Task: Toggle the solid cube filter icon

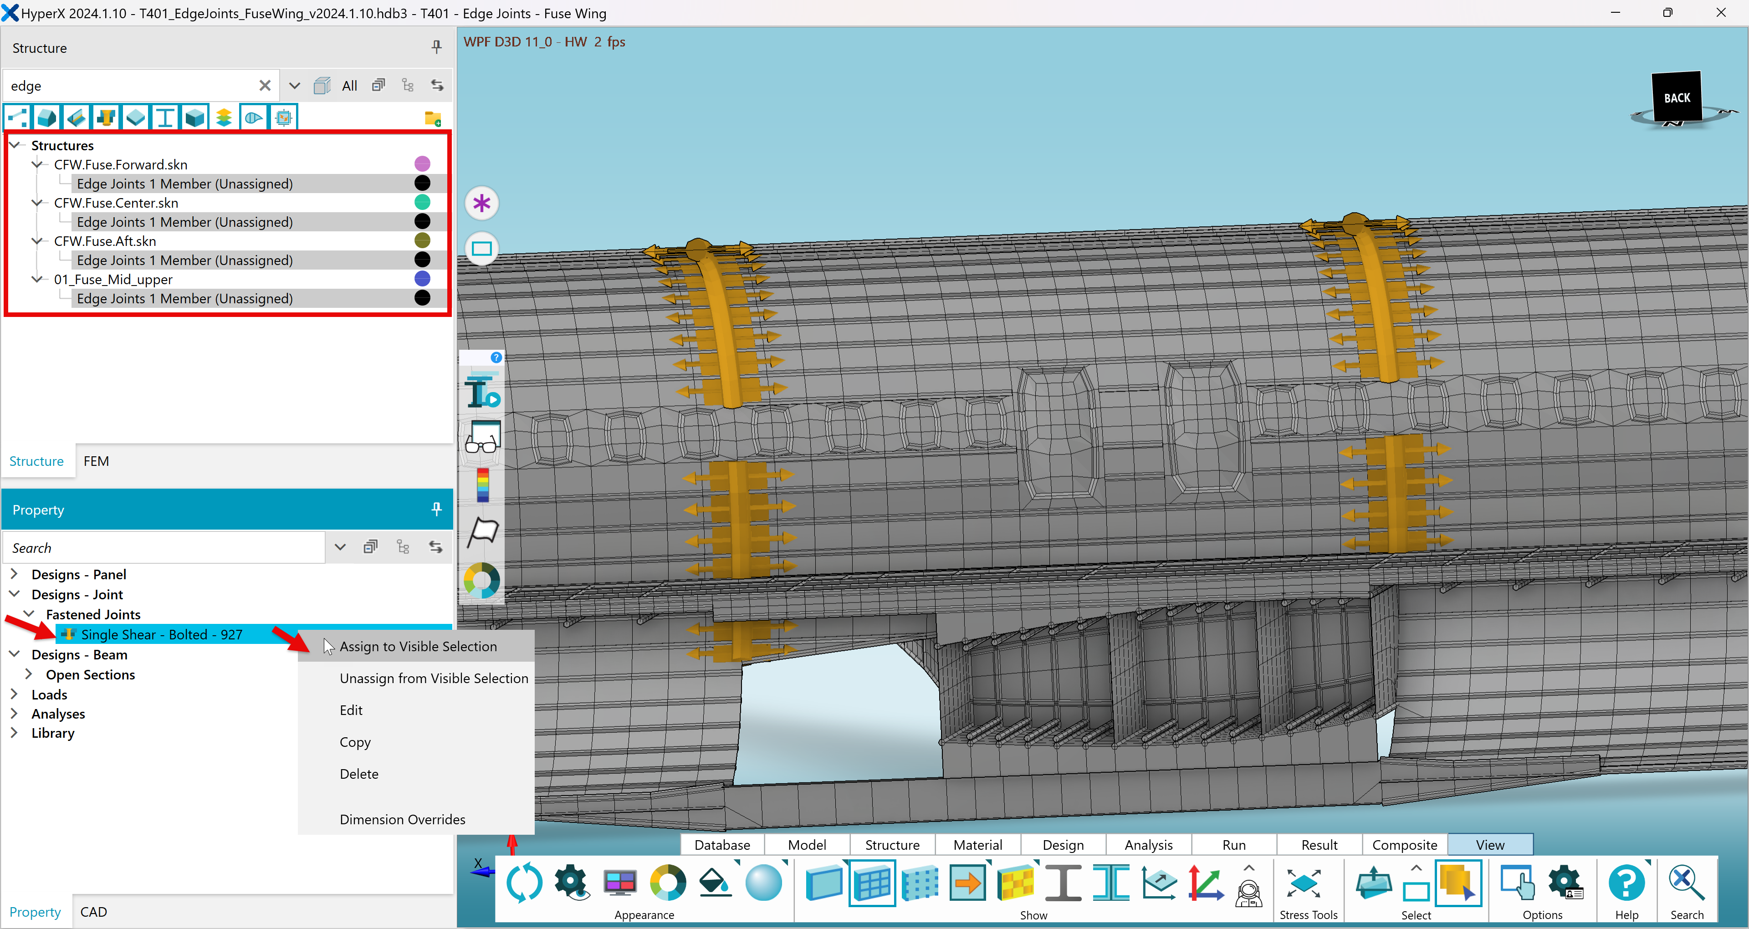Action: (195, 117)
